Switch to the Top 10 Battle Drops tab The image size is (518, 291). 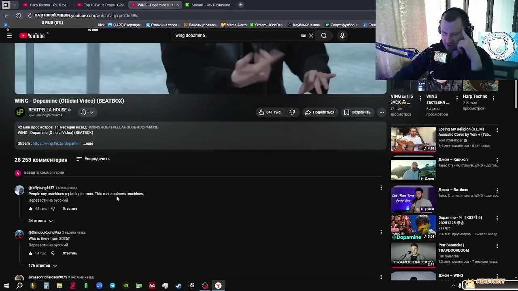pyautogui.click(x=101, y=5)
